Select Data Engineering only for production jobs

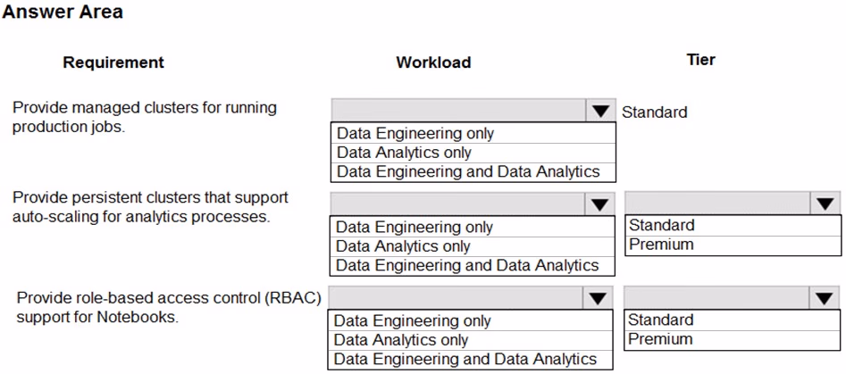pos(473,133)
